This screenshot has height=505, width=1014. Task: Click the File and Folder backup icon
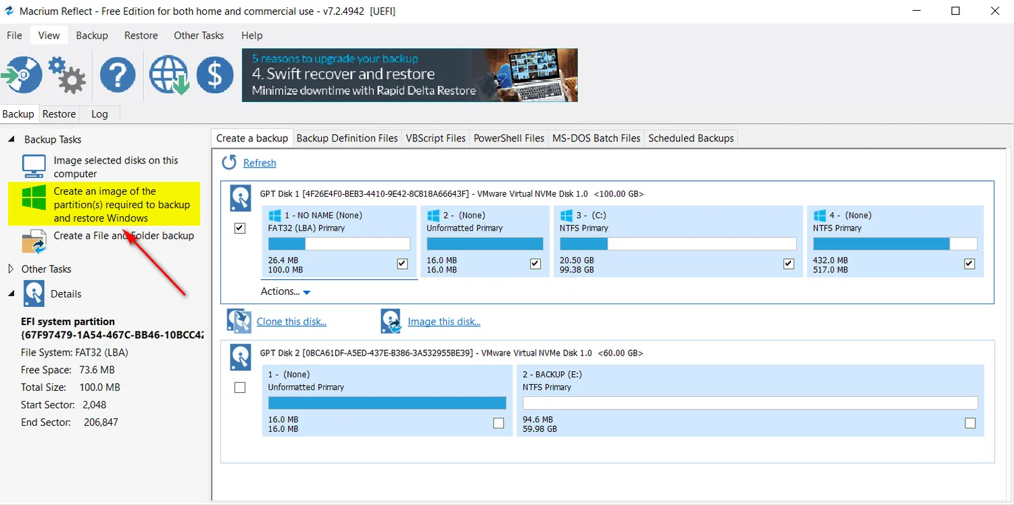pos(34,241)
